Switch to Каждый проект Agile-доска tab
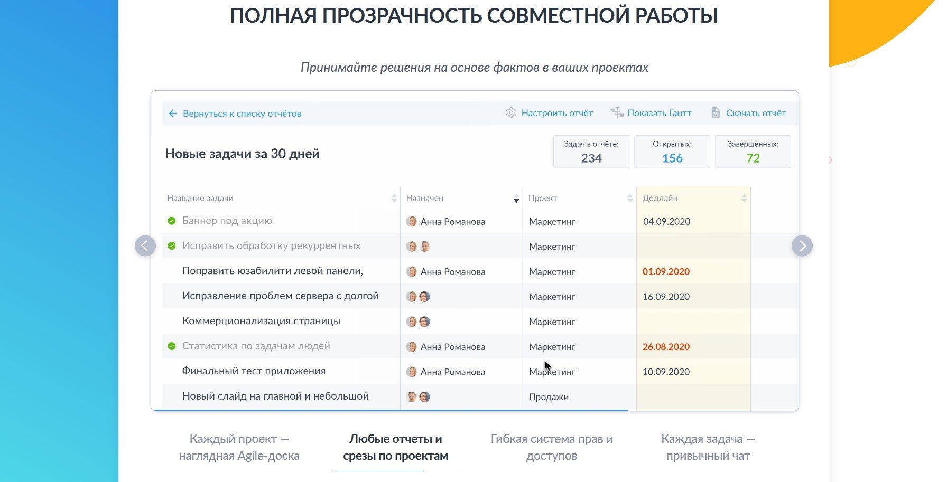Screen dimensions: 947x482 239,447
